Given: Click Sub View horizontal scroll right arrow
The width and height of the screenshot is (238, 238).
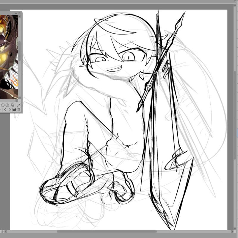Looking at the screenshot, I should 17,101.
